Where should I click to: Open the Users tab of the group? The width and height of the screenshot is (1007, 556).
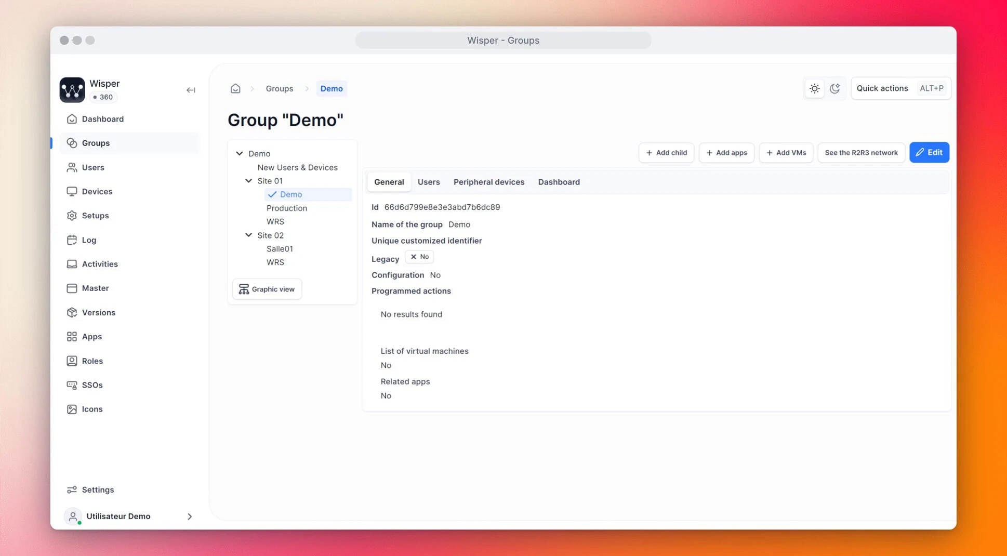point(429,182)
